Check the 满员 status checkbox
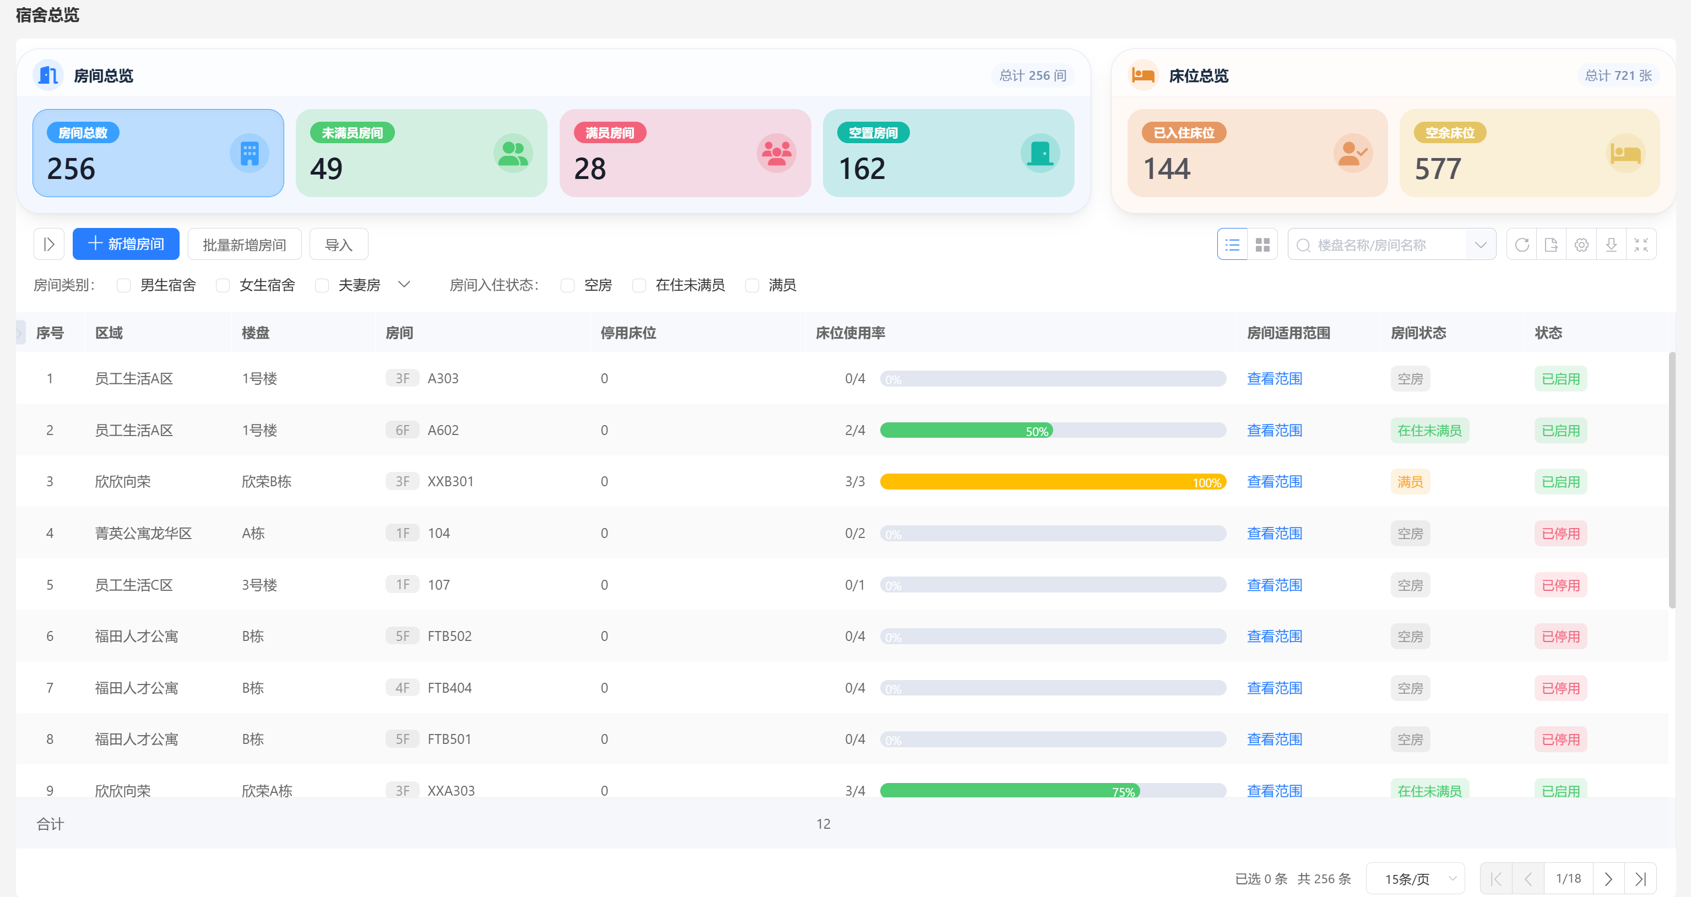Image resolution: width=1691 pixels, height=897 pixels. pos(752,285)
